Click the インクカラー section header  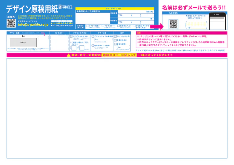(59, 33)
